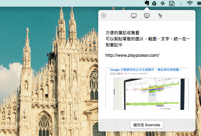201x136 pixels.
Task: Click the Evernote elephant menu bar icon
Action: (147, 3)
